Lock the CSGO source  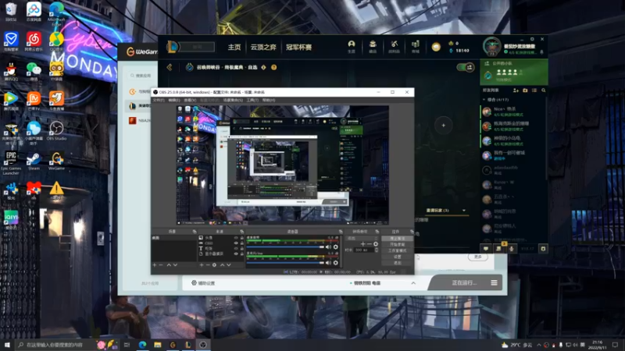click(241, 243)
